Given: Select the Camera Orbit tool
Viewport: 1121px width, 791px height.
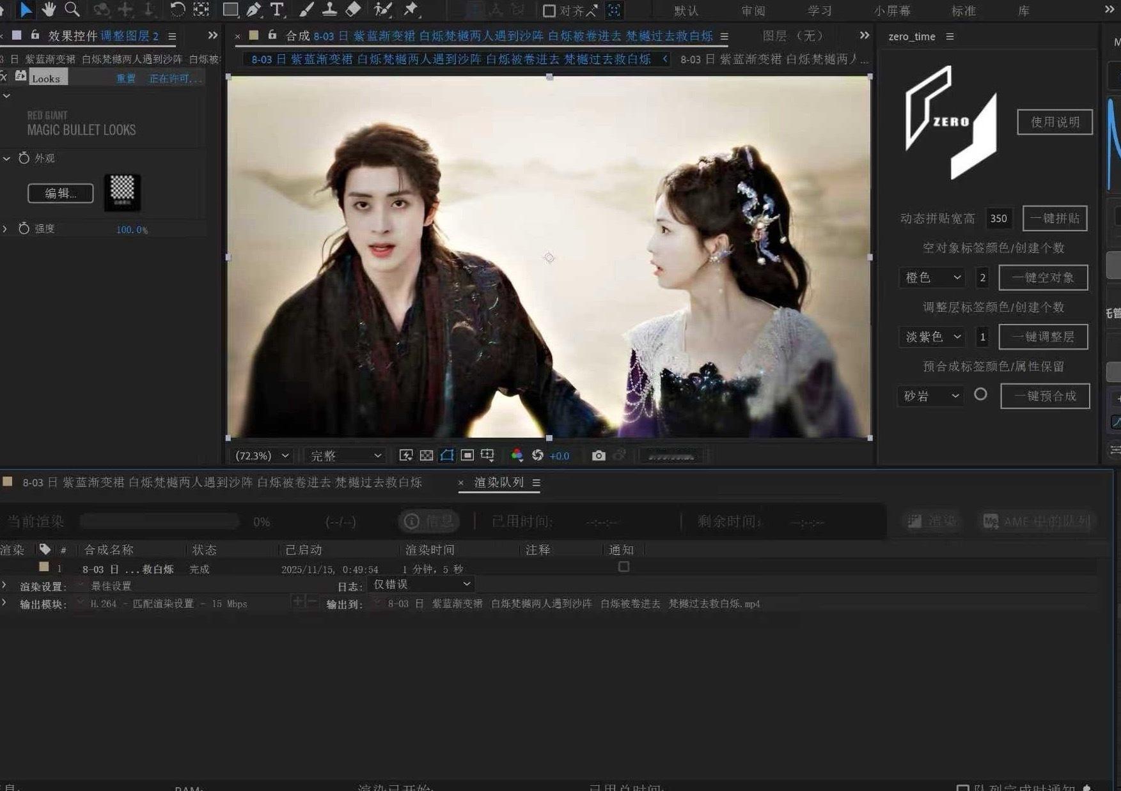Looking at the screenshot, I should point(101,10).
